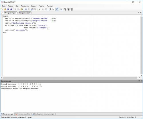The width and height of the screenshot is (143, 119).
Task: Click the horizontal scrollbar right arrow
Action: click(x=139, y=78)
